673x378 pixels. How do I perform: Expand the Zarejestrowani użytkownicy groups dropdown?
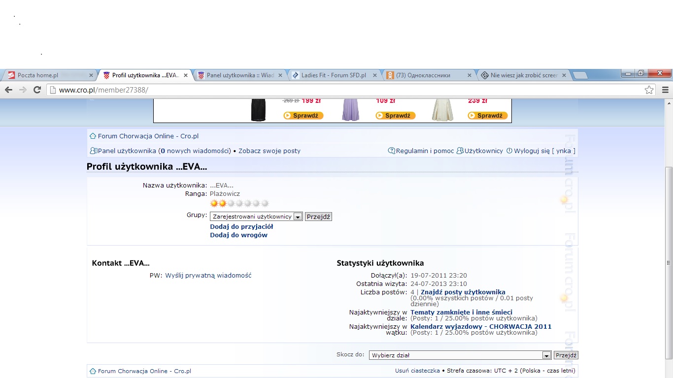(298, 217)
